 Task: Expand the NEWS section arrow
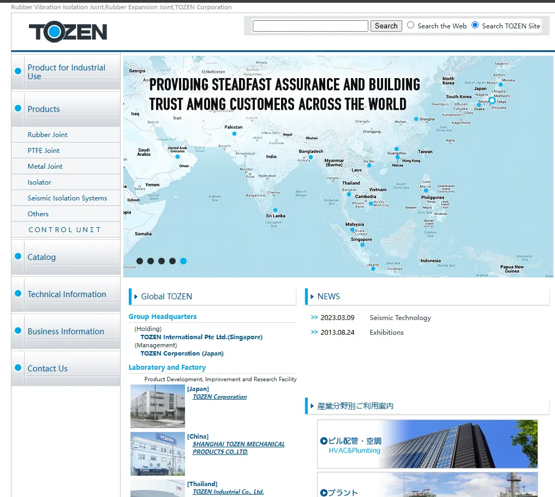click(312, 297)
